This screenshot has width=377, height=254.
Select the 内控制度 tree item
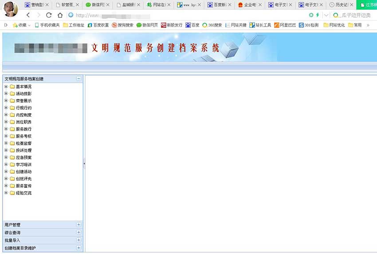pyautogui.click(x=24, y=115)
